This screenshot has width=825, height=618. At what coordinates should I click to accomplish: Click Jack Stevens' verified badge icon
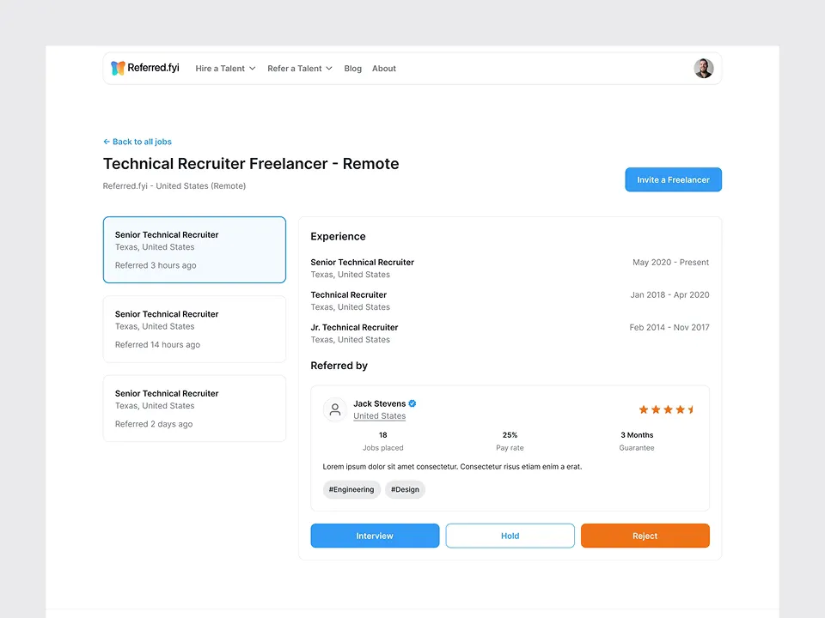click(x=412, y=403)
